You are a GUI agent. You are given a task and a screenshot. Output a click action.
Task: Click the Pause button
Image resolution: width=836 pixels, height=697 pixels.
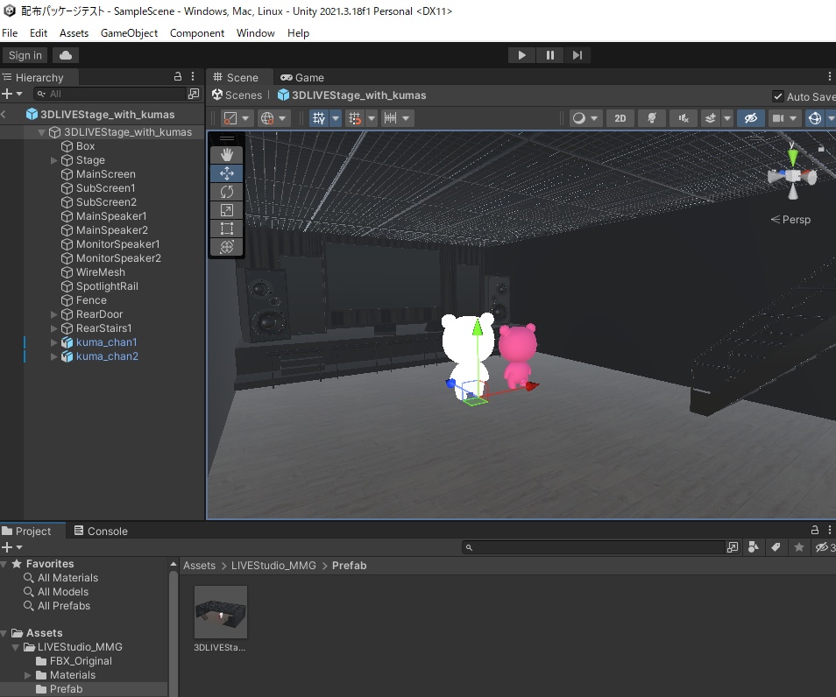(549, 55)
